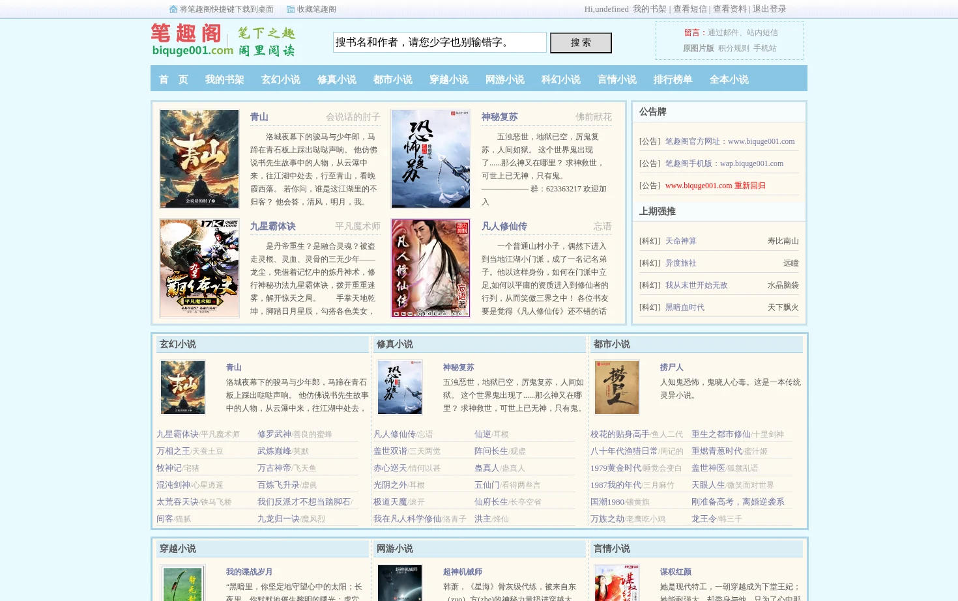Open 我的谍战岁月 title link
Screen dimensions: 958x601
(250, 572)
